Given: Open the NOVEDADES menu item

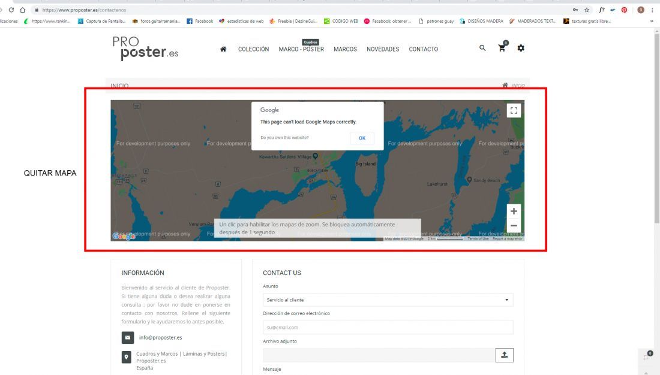Looking at the screenshot, I should point(383,49).
